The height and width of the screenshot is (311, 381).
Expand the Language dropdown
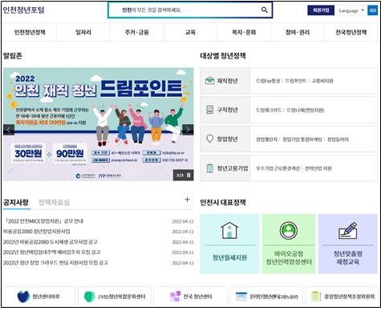tap(351, 10)
